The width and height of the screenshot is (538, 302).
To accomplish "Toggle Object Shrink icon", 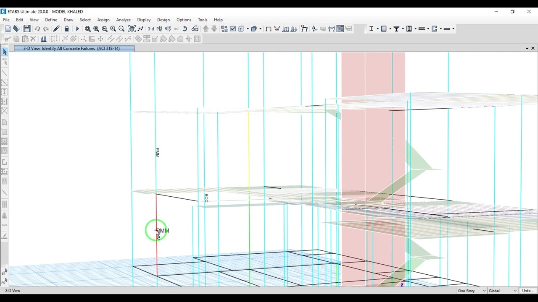I will click(224, 29).
